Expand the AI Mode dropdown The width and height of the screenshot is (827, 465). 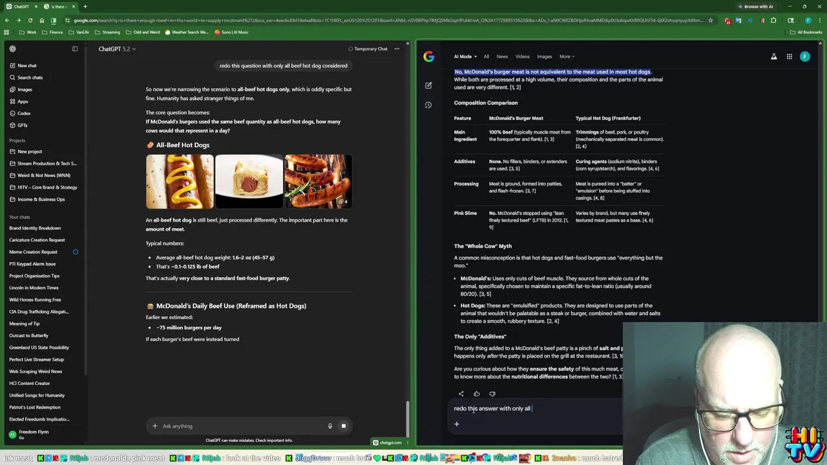465,56
